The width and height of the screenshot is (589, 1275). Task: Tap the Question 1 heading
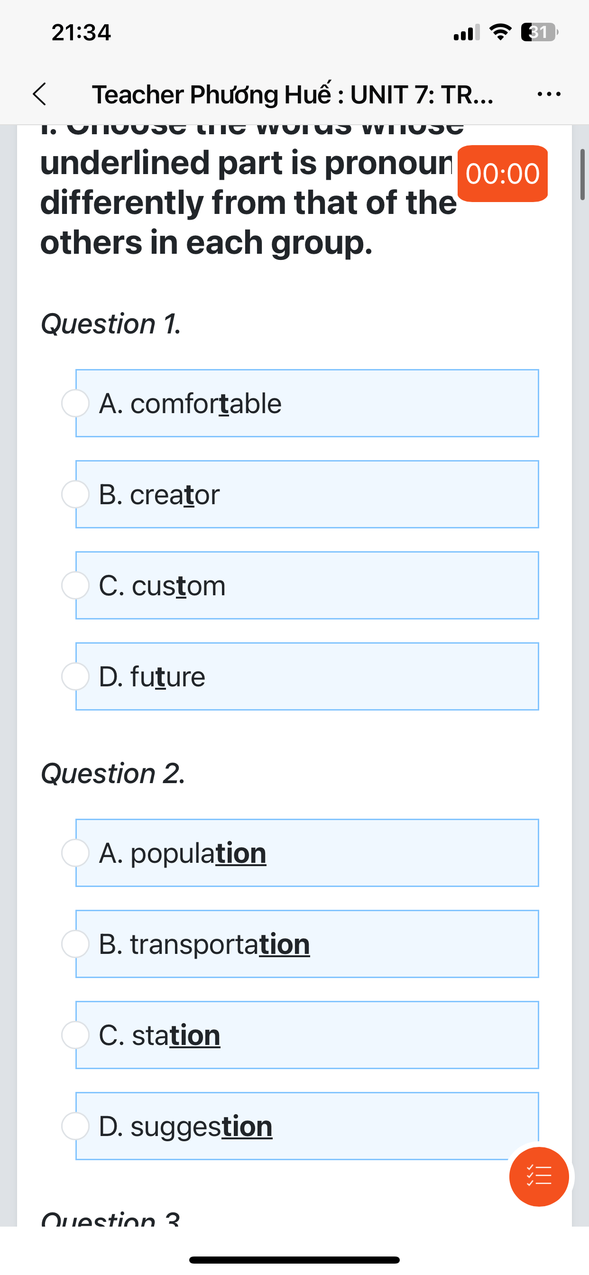point(111,324)
